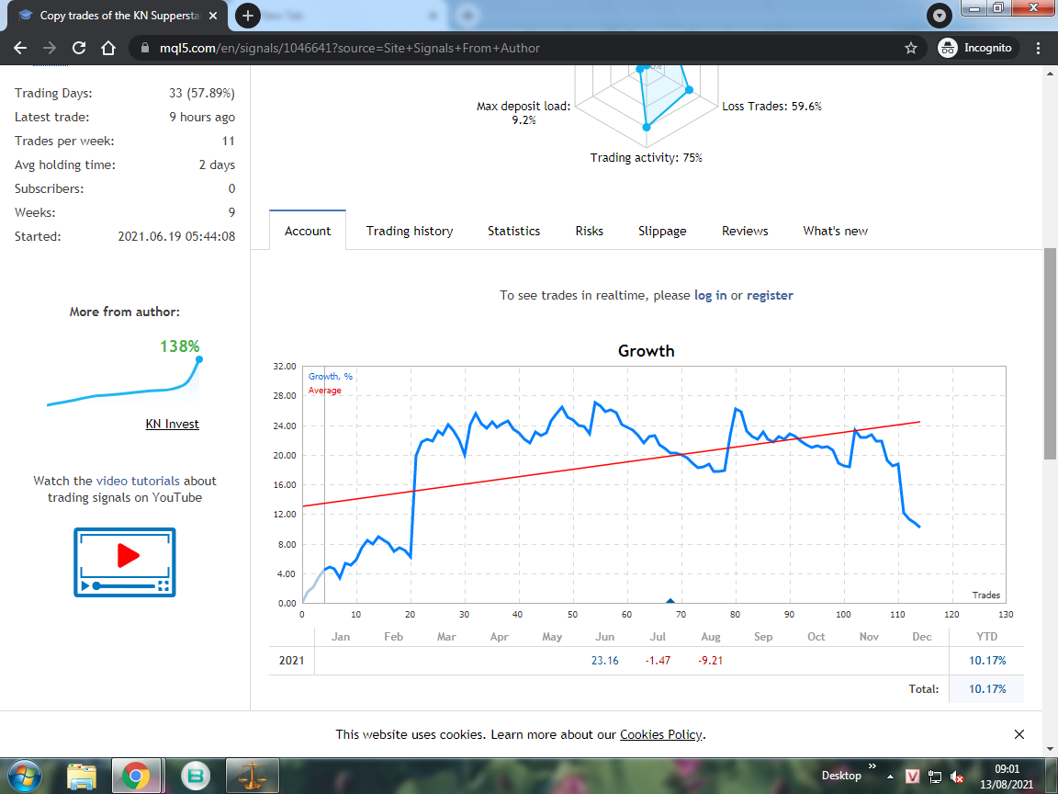Click 'Trading activity: 75%' radar label
Viewport: 1058px width, 794px height.
(647, 157)
